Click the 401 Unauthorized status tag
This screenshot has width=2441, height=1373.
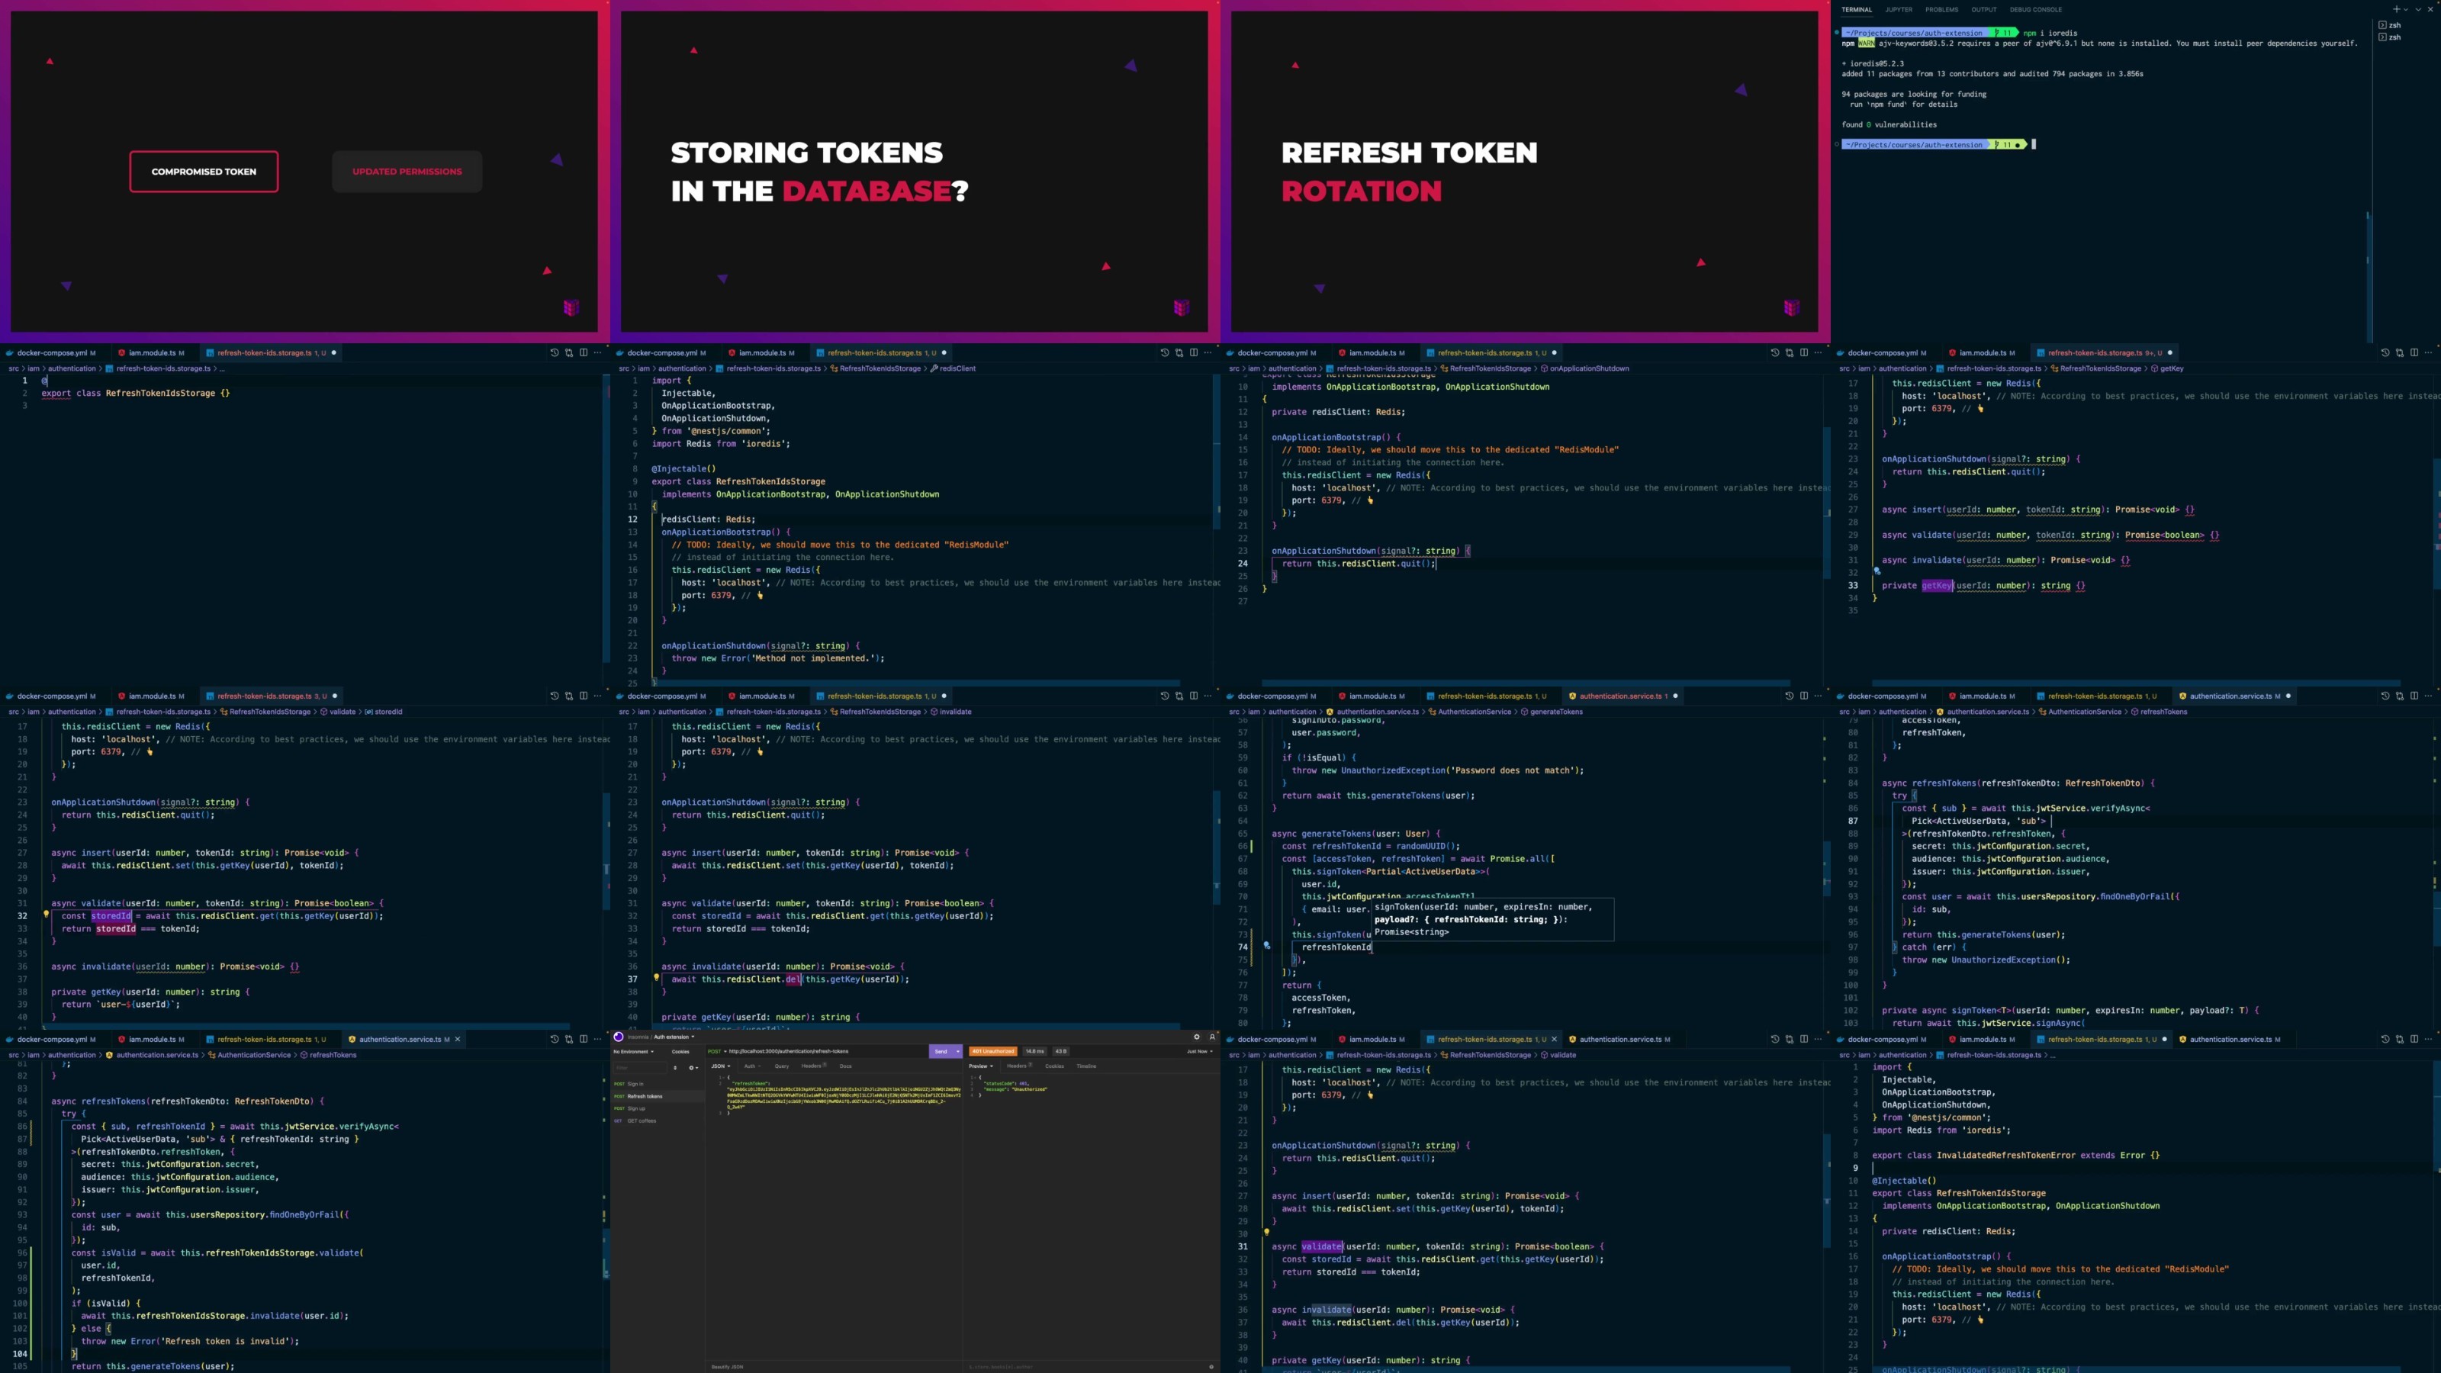[x=993, y=1052]
